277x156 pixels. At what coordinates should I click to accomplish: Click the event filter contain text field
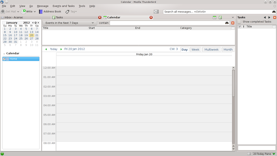(x=167, y=23)
